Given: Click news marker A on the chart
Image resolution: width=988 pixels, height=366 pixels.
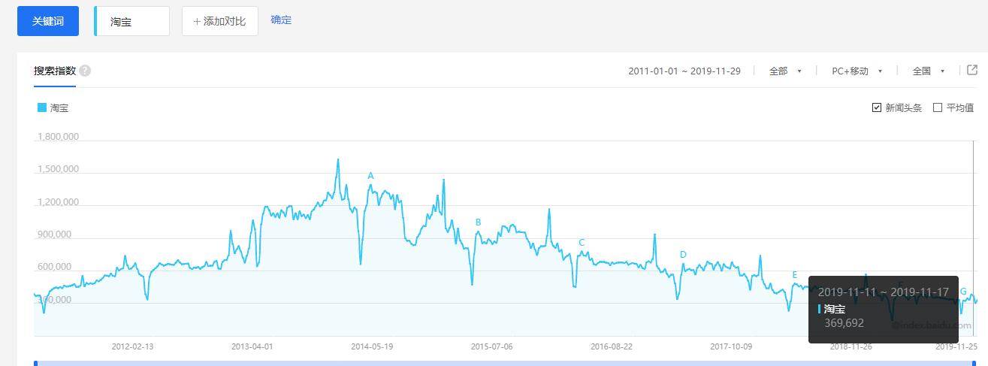Looking at the screenshot, I should point(370,176).
